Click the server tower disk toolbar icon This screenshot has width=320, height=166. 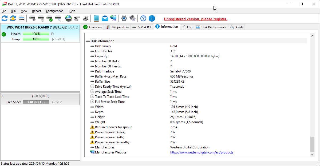(85, 19)
